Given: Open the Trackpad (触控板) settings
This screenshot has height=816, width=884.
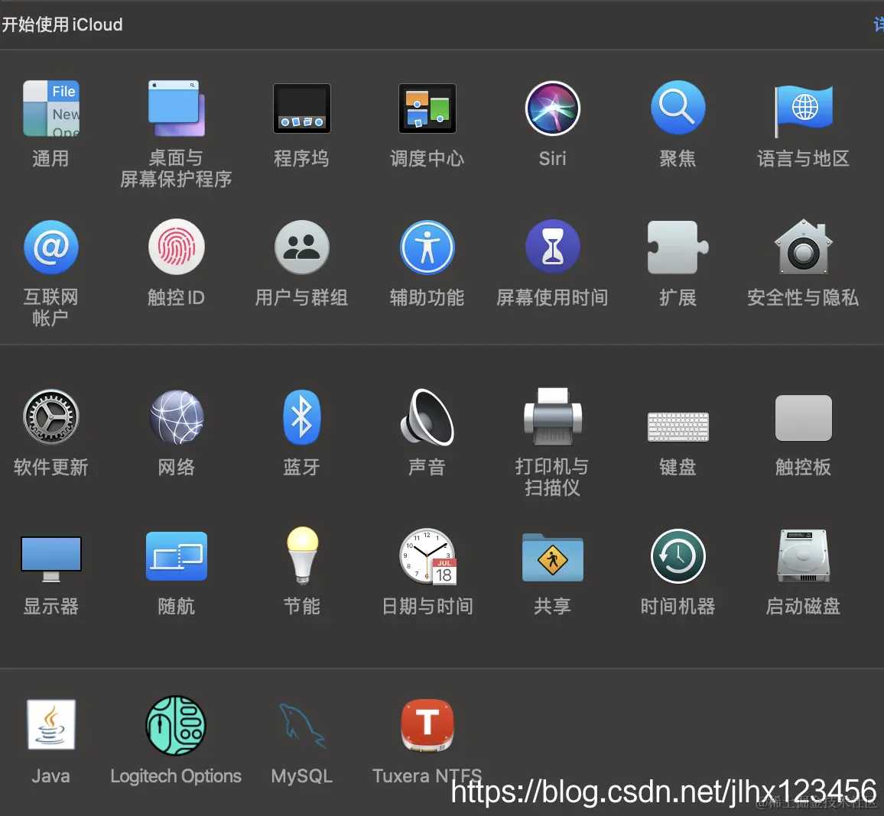Looking at the screenshot, I should (x=804, y=418).
